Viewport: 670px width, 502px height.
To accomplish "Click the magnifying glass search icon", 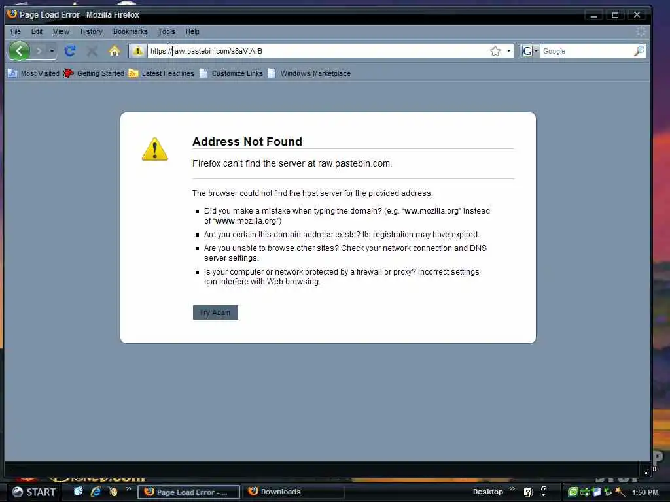I will pyautogui.click(x=639, y=51).
